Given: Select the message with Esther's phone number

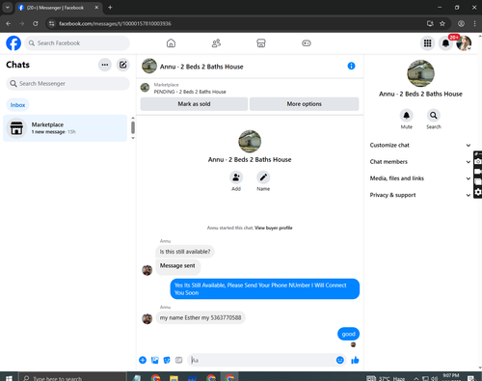Looking at the screenshot, I should coord(201,317).
